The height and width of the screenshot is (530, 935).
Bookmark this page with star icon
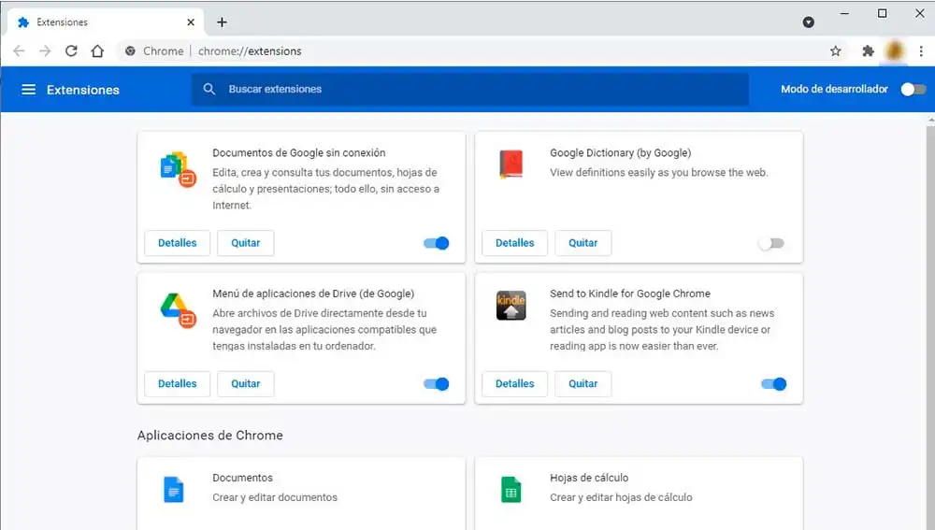click(x=835, y=51)
